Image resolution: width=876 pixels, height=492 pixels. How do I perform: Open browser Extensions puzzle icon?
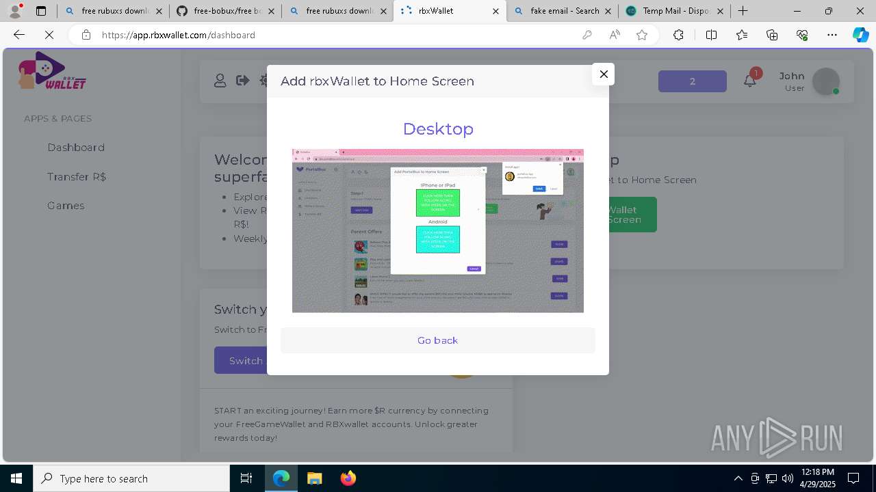[678, 35]
